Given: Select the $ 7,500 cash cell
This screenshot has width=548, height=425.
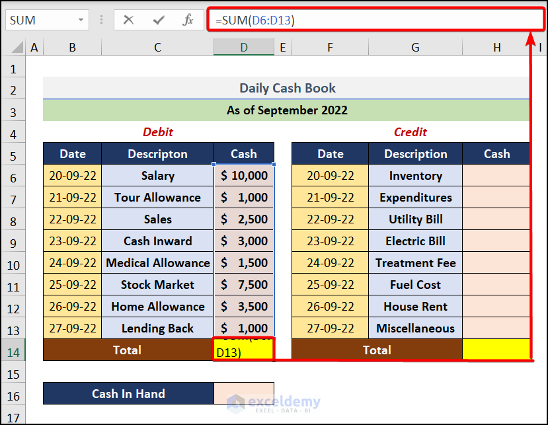Looking at the screenshot, I should (x=244, y=284).
